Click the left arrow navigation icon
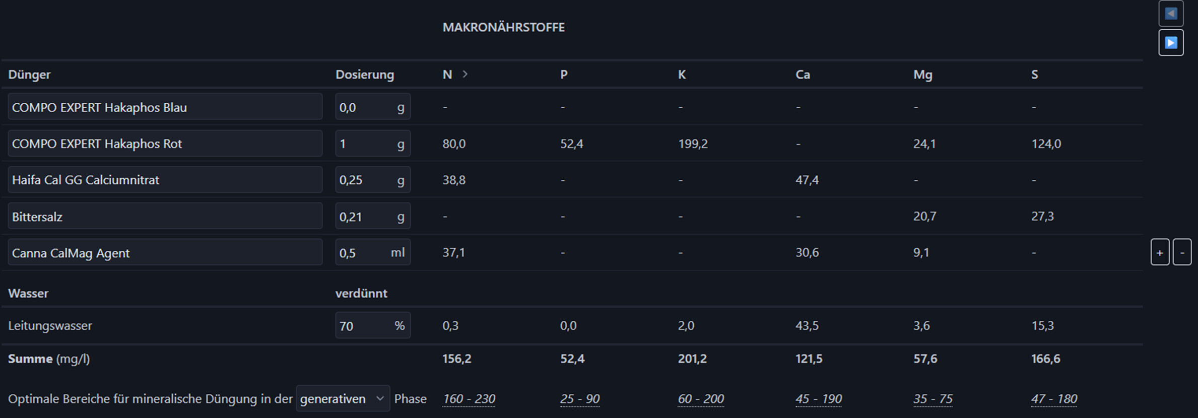1198x418 pixels. pyautogui.click(x=1171, y=14)
